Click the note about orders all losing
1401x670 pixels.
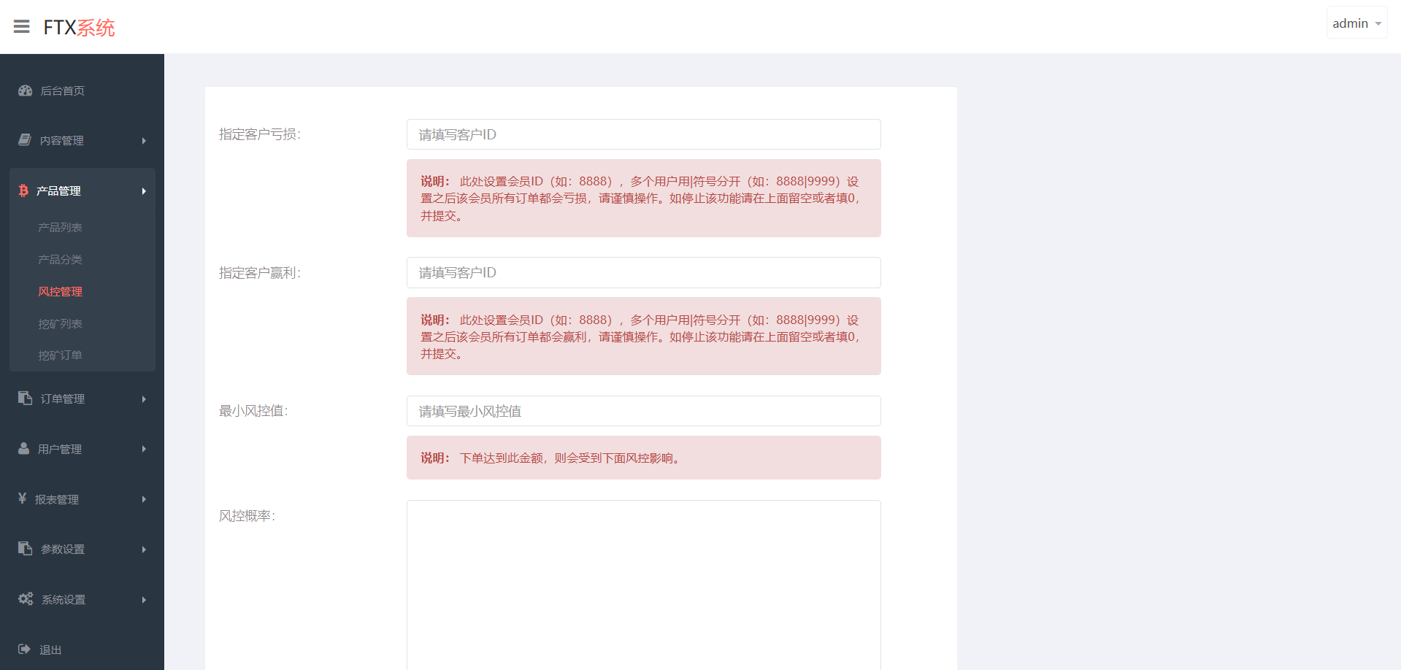[643, 199]
